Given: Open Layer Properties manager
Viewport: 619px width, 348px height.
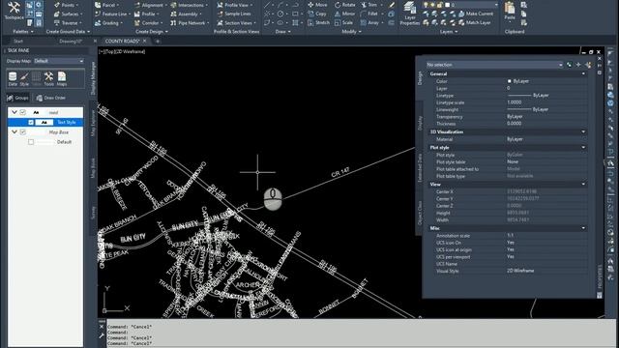Looking at the screenshot, I should point(410,14).
